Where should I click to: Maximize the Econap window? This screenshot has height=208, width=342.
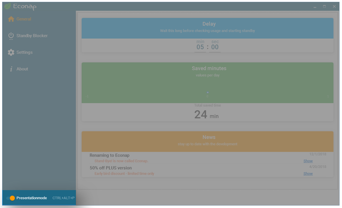(324, 6)
